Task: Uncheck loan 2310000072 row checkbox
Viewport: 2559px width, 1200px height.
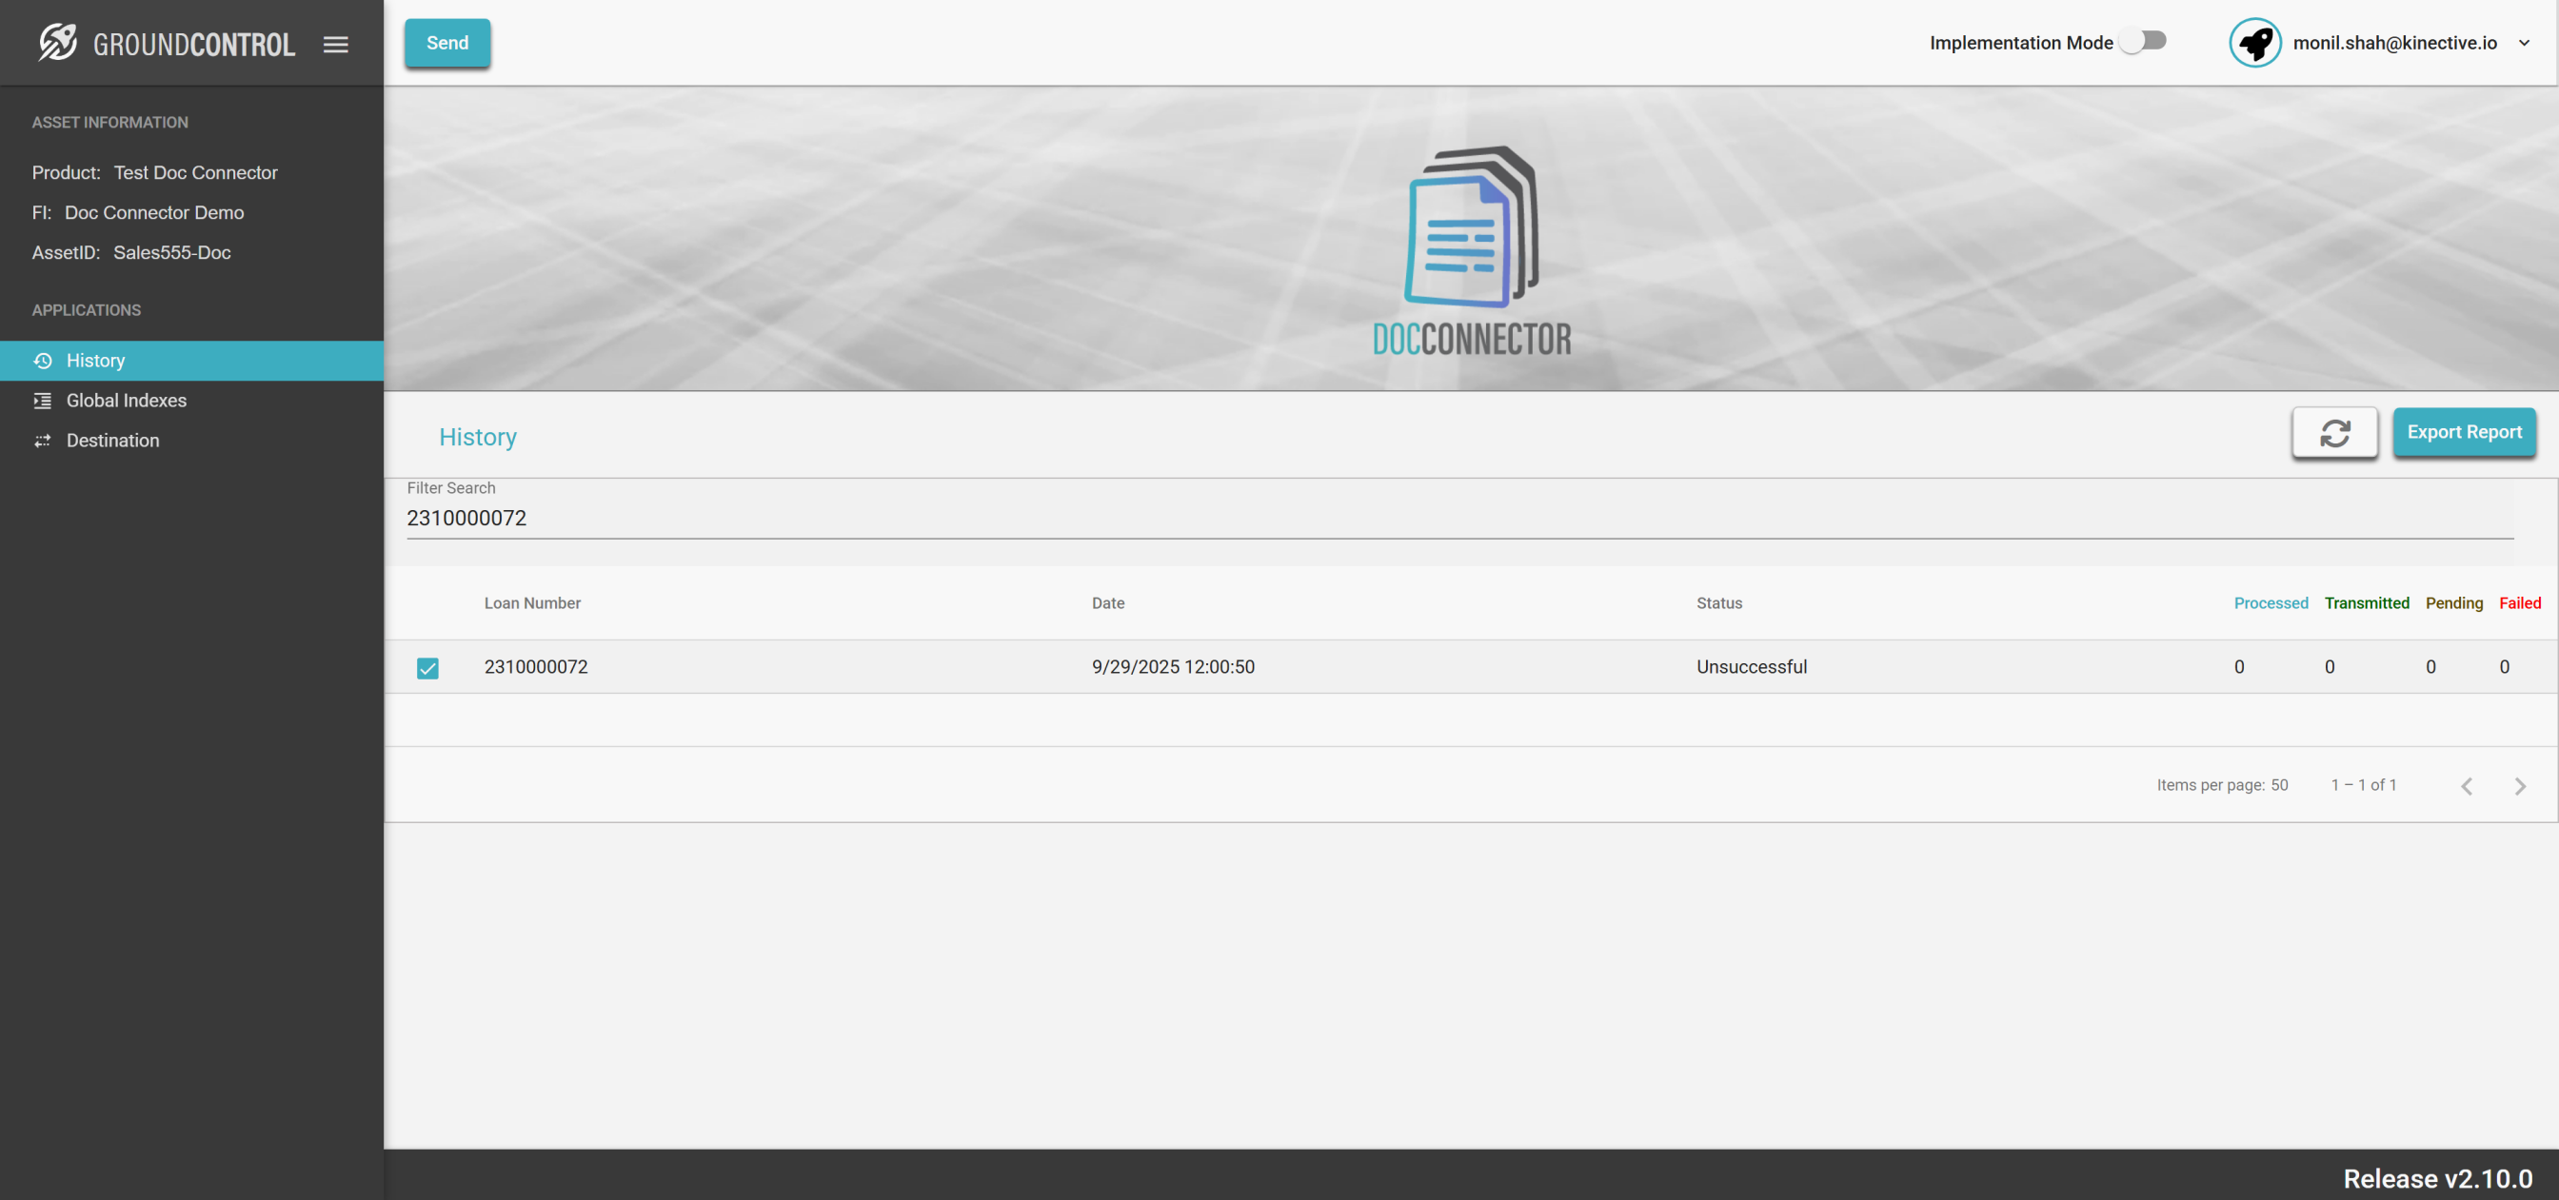Action: click(427, 667)
